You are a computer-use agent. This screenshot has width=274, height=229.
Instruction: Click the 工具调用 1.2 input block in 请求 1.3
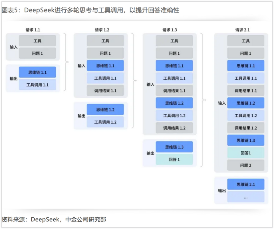(x=174, y=115)
